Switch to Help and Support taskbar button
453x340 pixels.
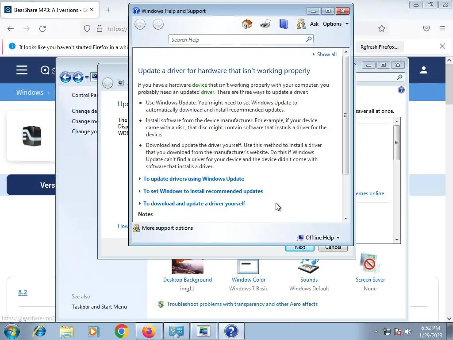coord(231,331)
